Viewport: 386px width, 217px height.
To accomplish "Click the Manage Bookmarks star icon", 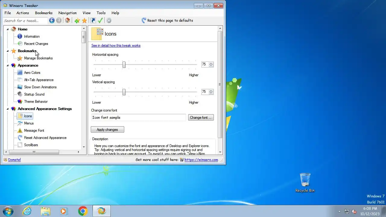I will [x=20, y=58].
